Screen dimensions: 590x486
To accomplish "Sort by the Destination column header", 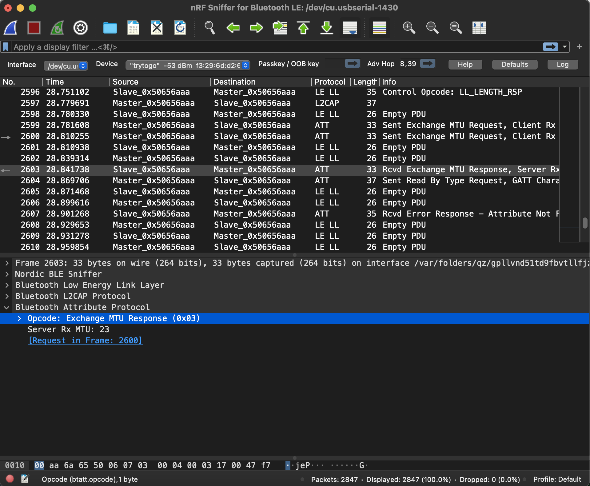I will 261,82.
